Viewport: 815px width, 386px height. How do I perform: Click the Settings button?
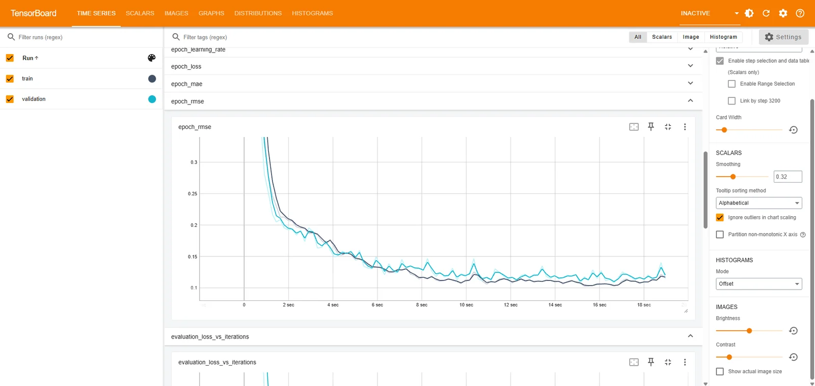click(x=783, y=37)
